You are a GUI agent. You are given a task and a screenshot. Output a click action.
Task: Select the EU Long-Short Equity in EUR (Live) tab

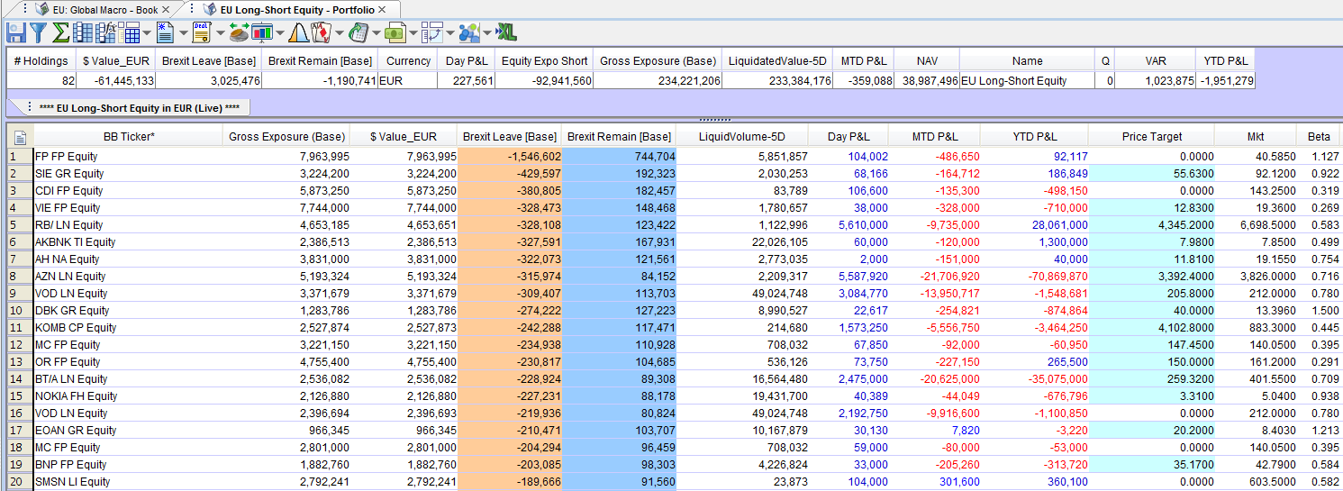coord(139,107)
